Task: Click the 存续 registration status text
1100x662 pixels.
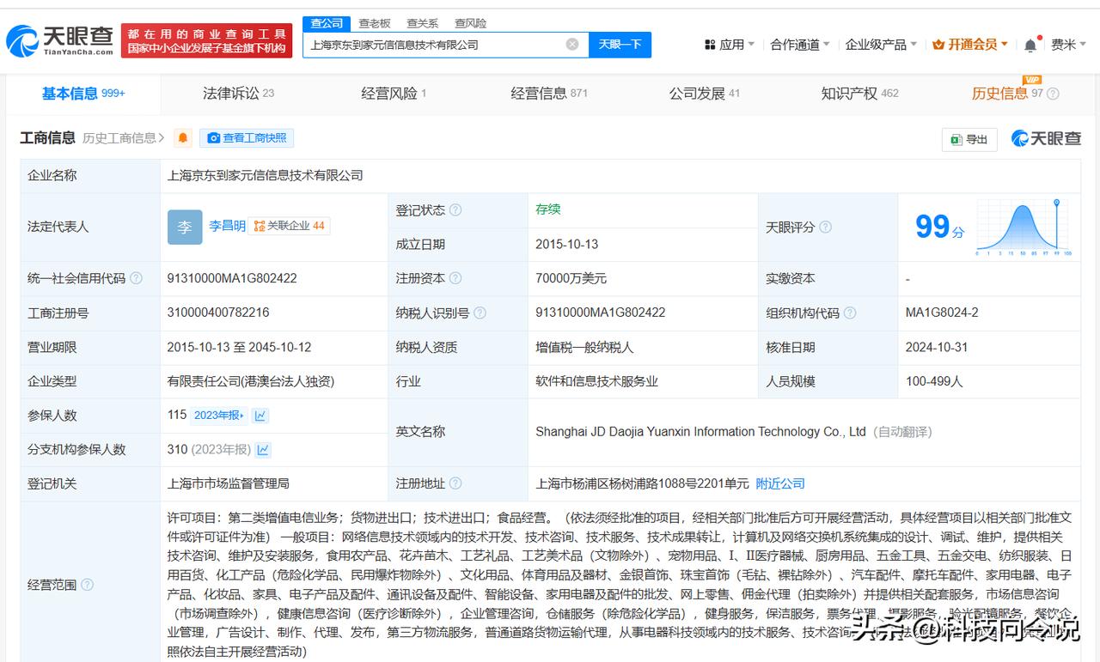Action: (x=548, y=210)
